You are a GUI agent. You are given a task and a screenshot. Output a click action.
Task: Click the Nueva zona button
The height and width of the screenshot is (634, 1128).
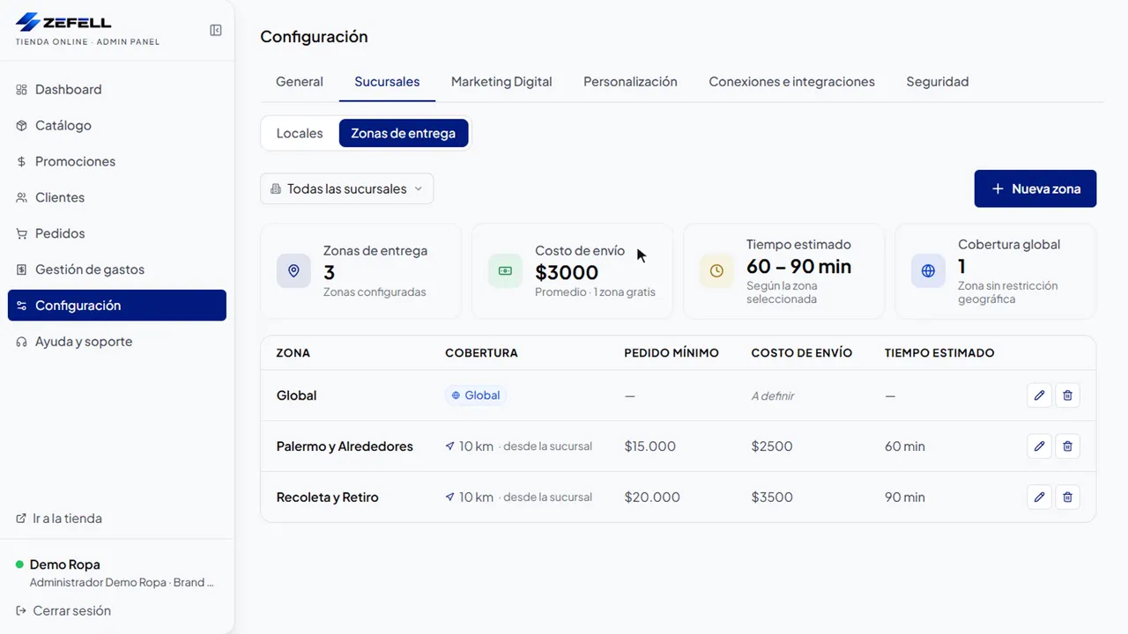(1035, 188)
